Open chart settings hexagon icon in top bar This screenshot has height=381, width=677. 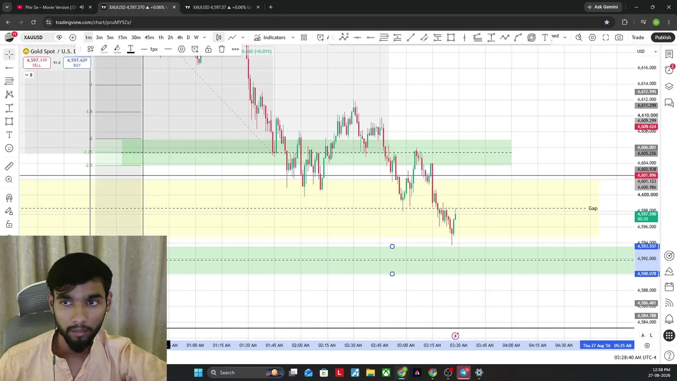pos(592,38)
